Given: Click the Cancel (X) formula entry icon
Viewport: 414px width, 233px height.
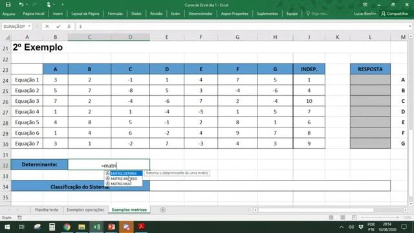Looking at the screenshot, I should coord(47,27).
